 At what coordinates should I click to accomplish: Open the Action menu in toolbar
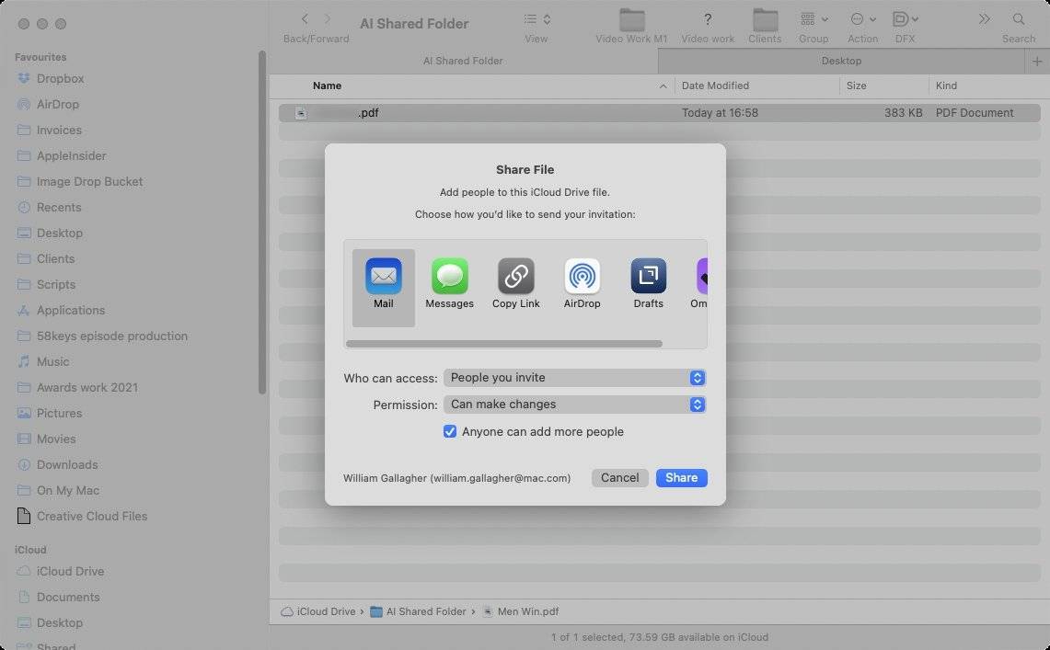(862, 19)
